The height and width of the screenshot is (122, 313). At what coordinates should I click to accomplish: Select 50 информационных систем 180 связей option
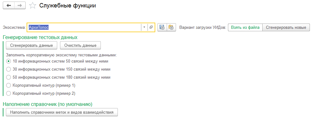(x=8, y=77)
